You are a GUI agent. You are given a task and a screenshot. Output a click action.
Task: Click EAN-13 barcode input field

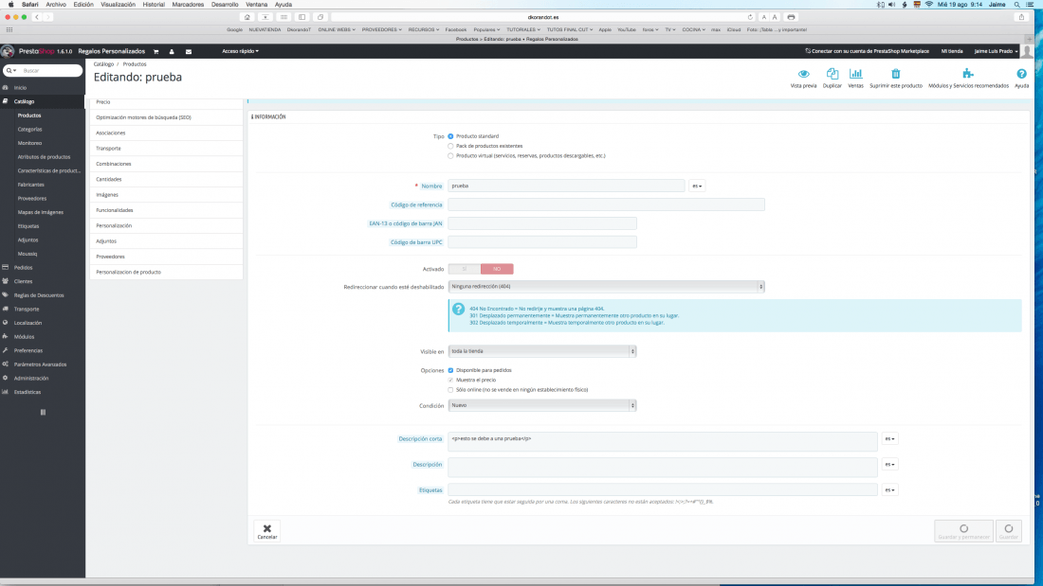[542, 223]
